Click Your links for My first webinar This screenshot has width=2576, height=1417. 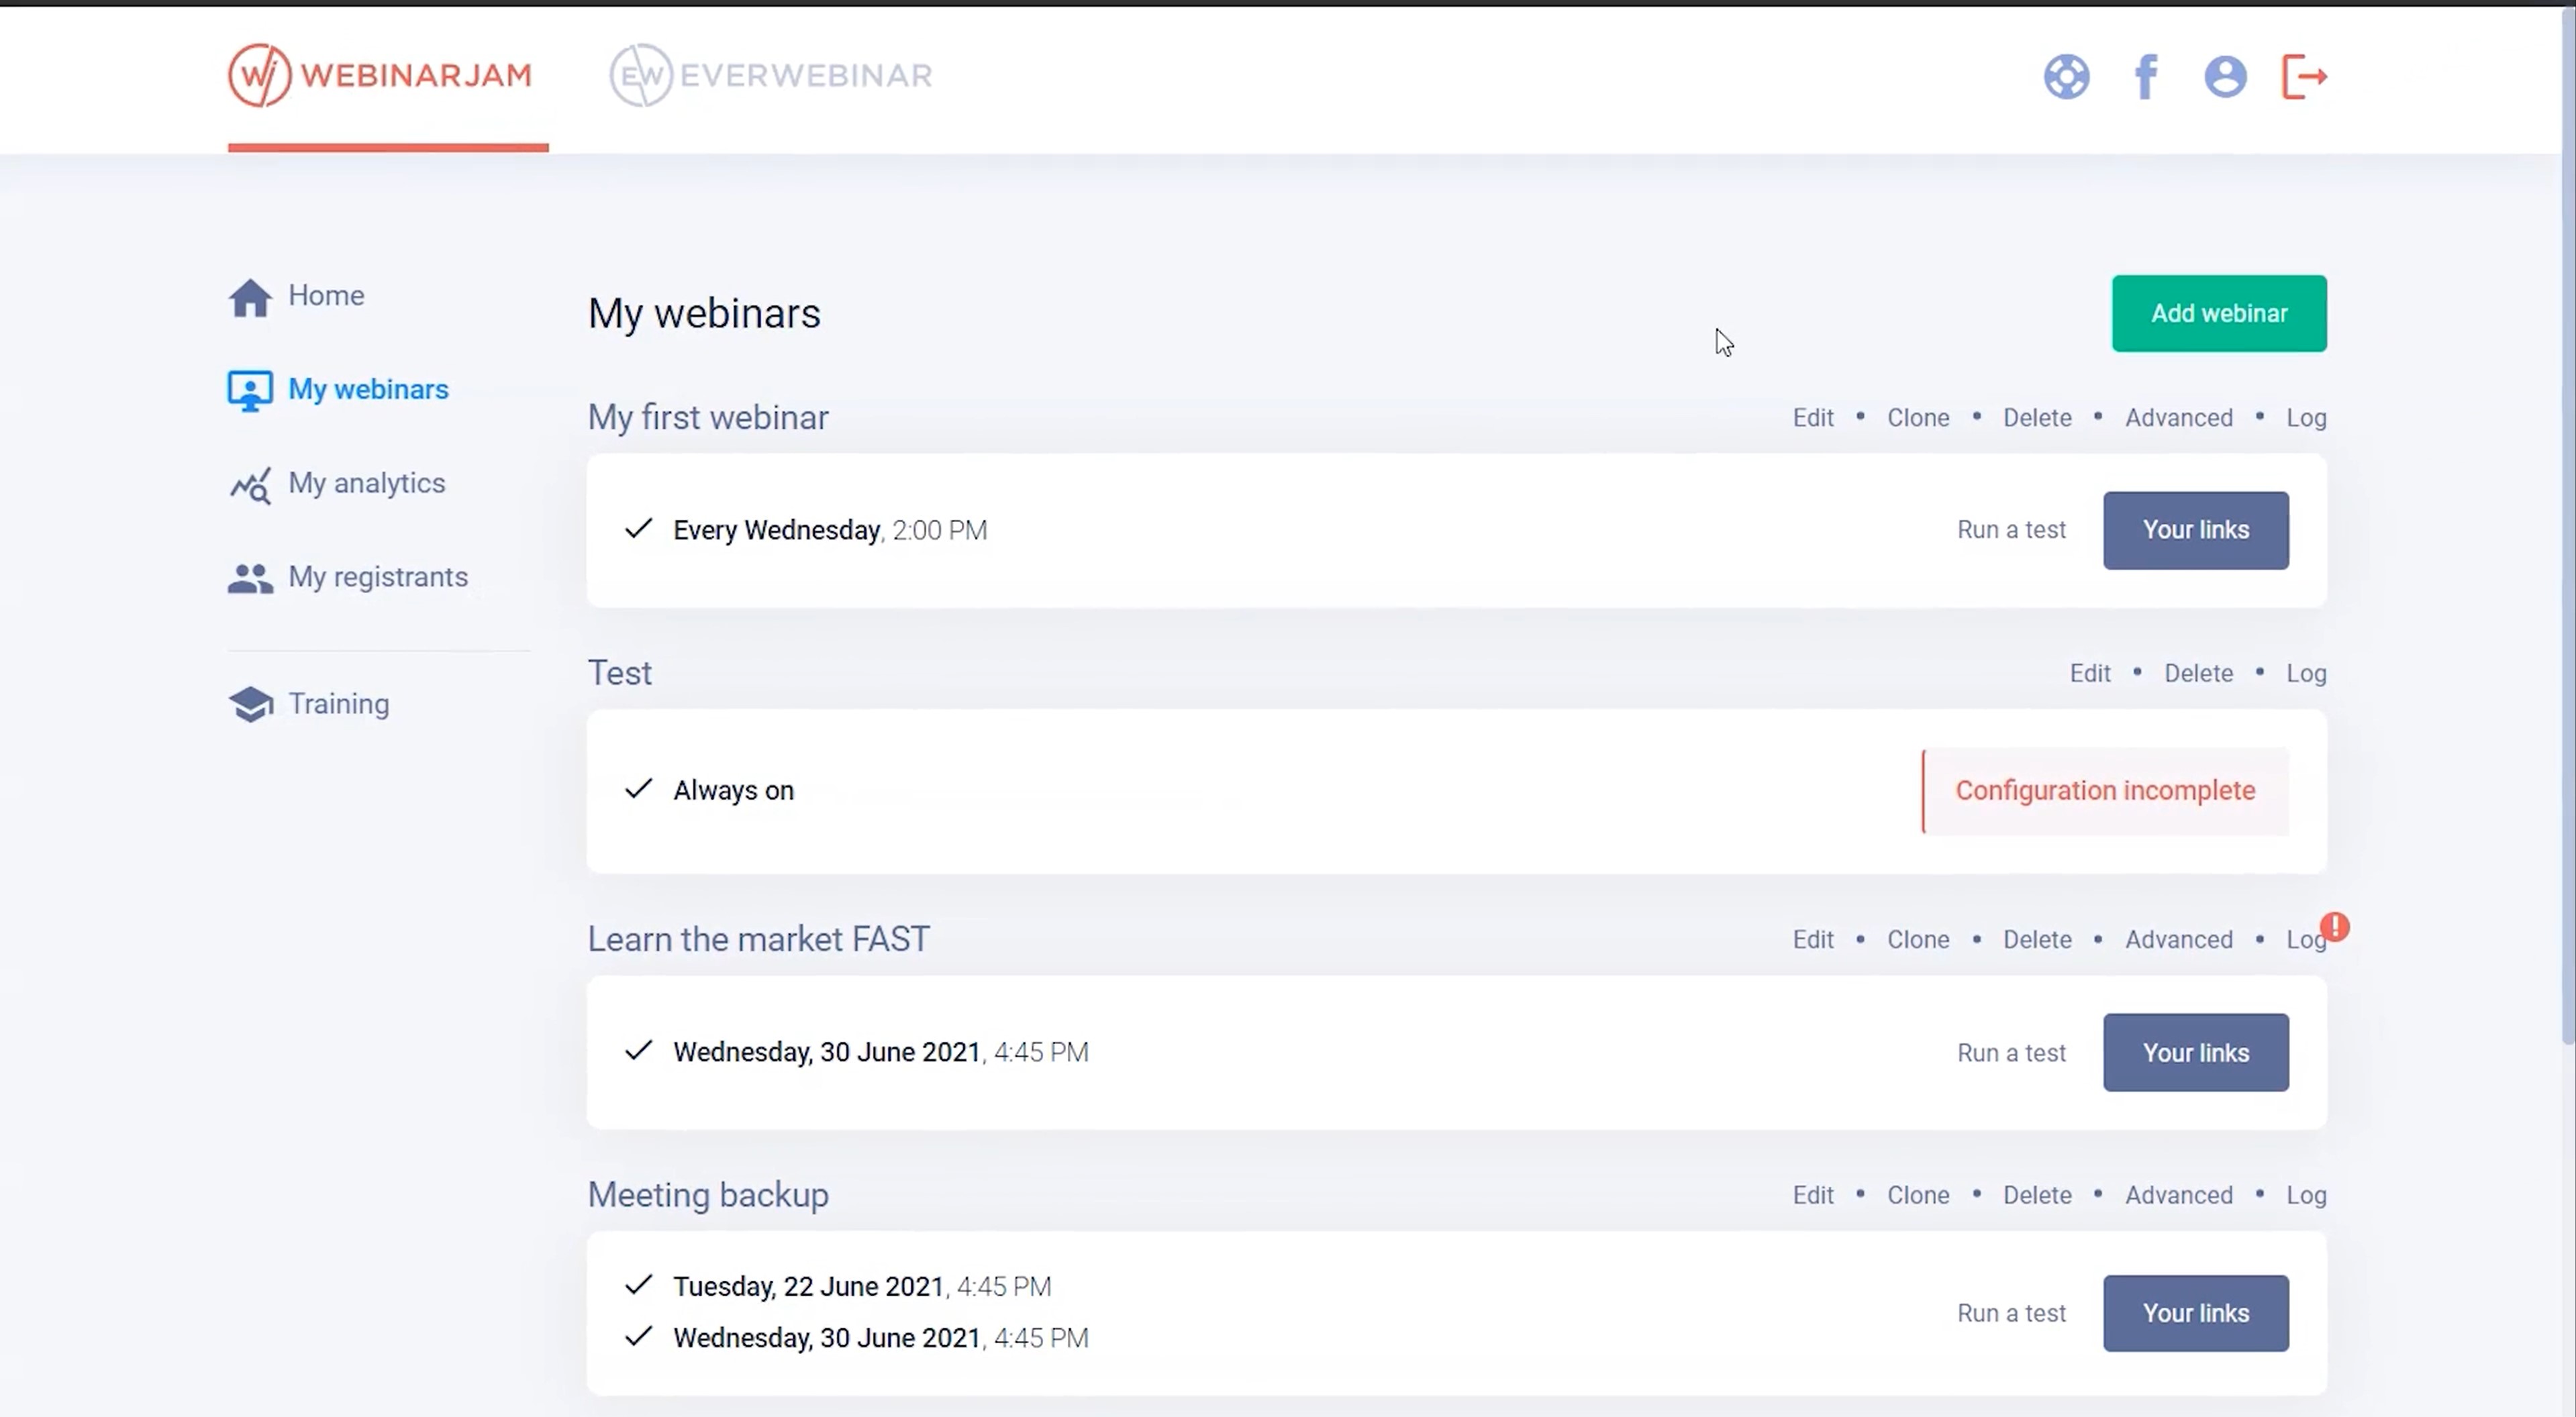[2195, 529]
